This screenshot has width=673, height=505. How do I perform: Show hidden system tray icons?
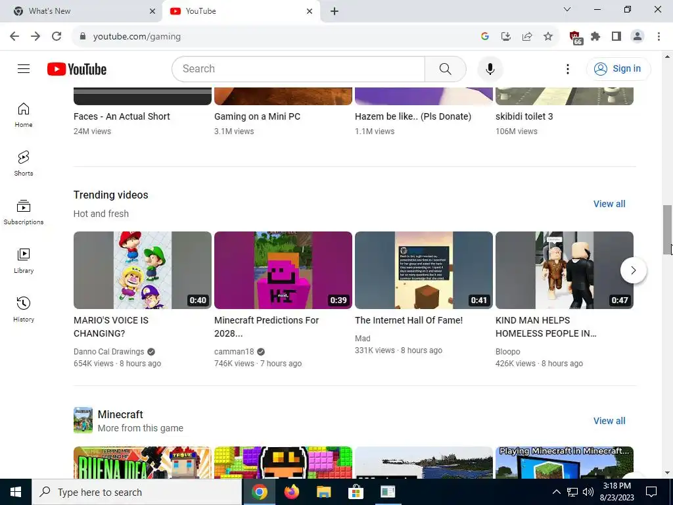coord(556,492)
